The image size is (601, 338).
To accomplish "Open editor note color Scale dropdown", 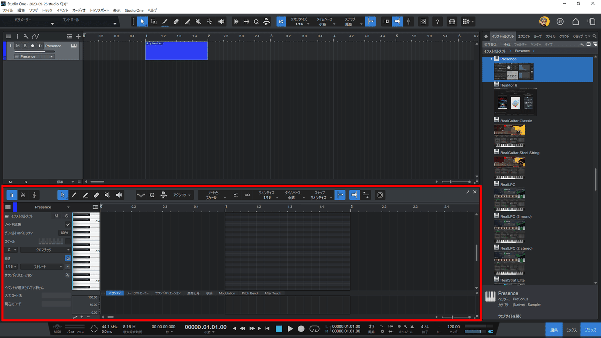I will click(x=214, y=195).
